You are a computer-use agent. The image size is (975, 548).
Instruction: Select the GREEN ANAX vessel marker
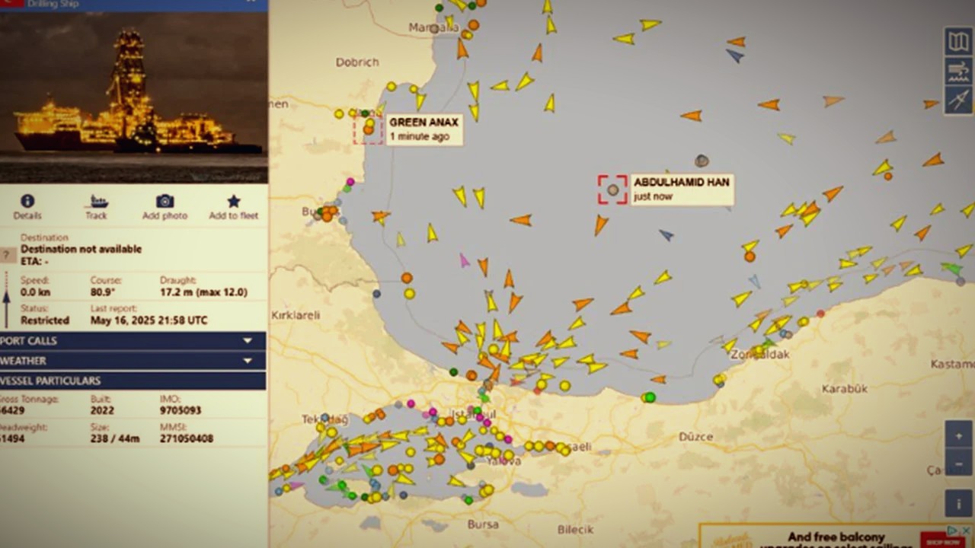369,129
